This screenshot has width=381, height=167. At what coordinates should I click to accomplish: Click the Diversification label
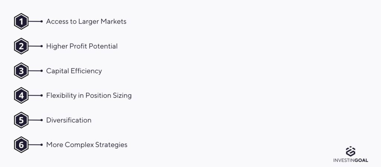pyautogui.click(x=69, y=120)
